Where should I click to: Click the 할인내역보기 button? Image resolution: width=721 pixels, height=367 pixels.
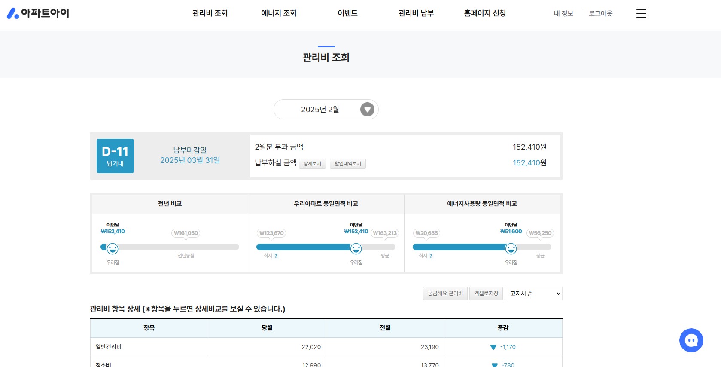tap(348, 164)
